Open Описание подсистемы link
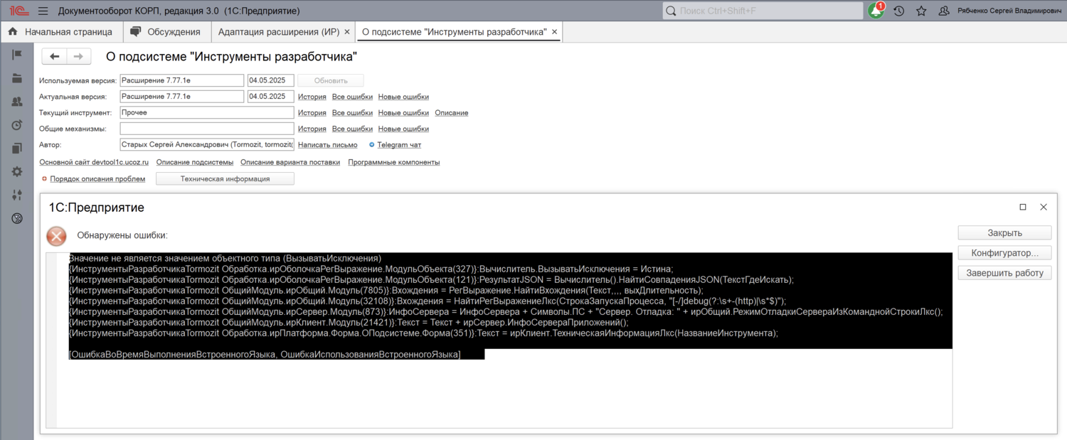Viewport: 1067px width, 440px height. click(x=195, y=162)
